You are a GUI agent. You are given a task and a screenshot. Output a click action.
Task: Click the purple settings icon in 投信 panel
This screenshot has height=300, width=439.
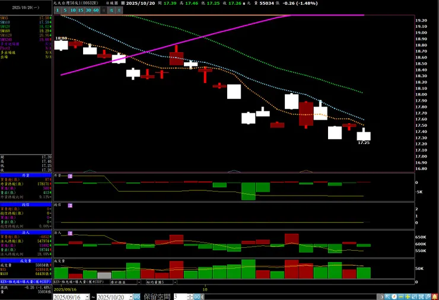point(70,205)
